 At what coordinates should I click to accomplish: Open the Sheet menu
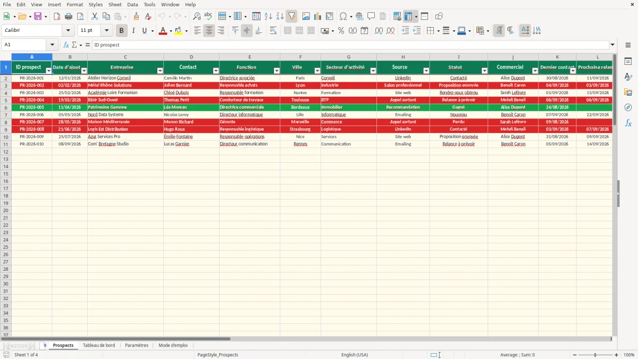[115, 4]
